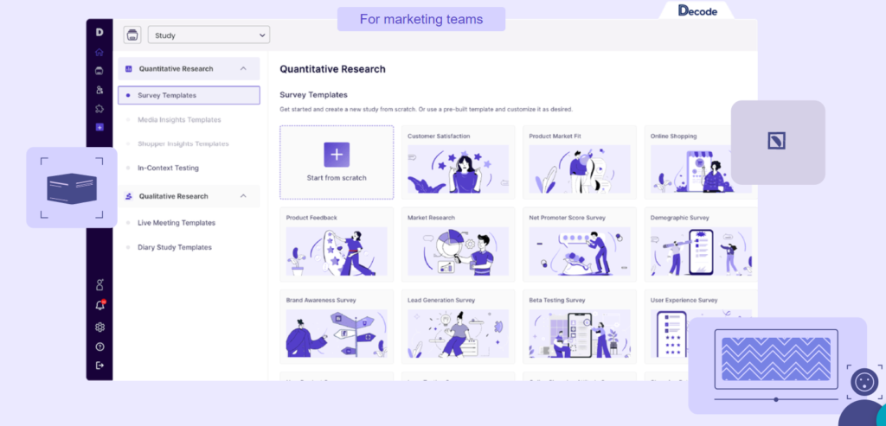
Task: Click the Quantitative Research chart icon
Action: pos(128,69)
